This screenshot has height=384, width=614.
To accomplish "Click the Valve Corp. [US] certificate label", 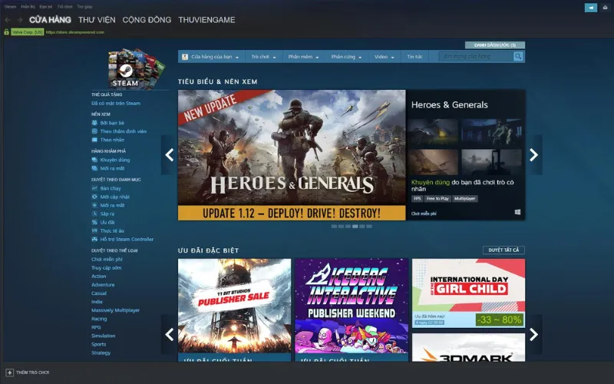I will pos(28,32).
